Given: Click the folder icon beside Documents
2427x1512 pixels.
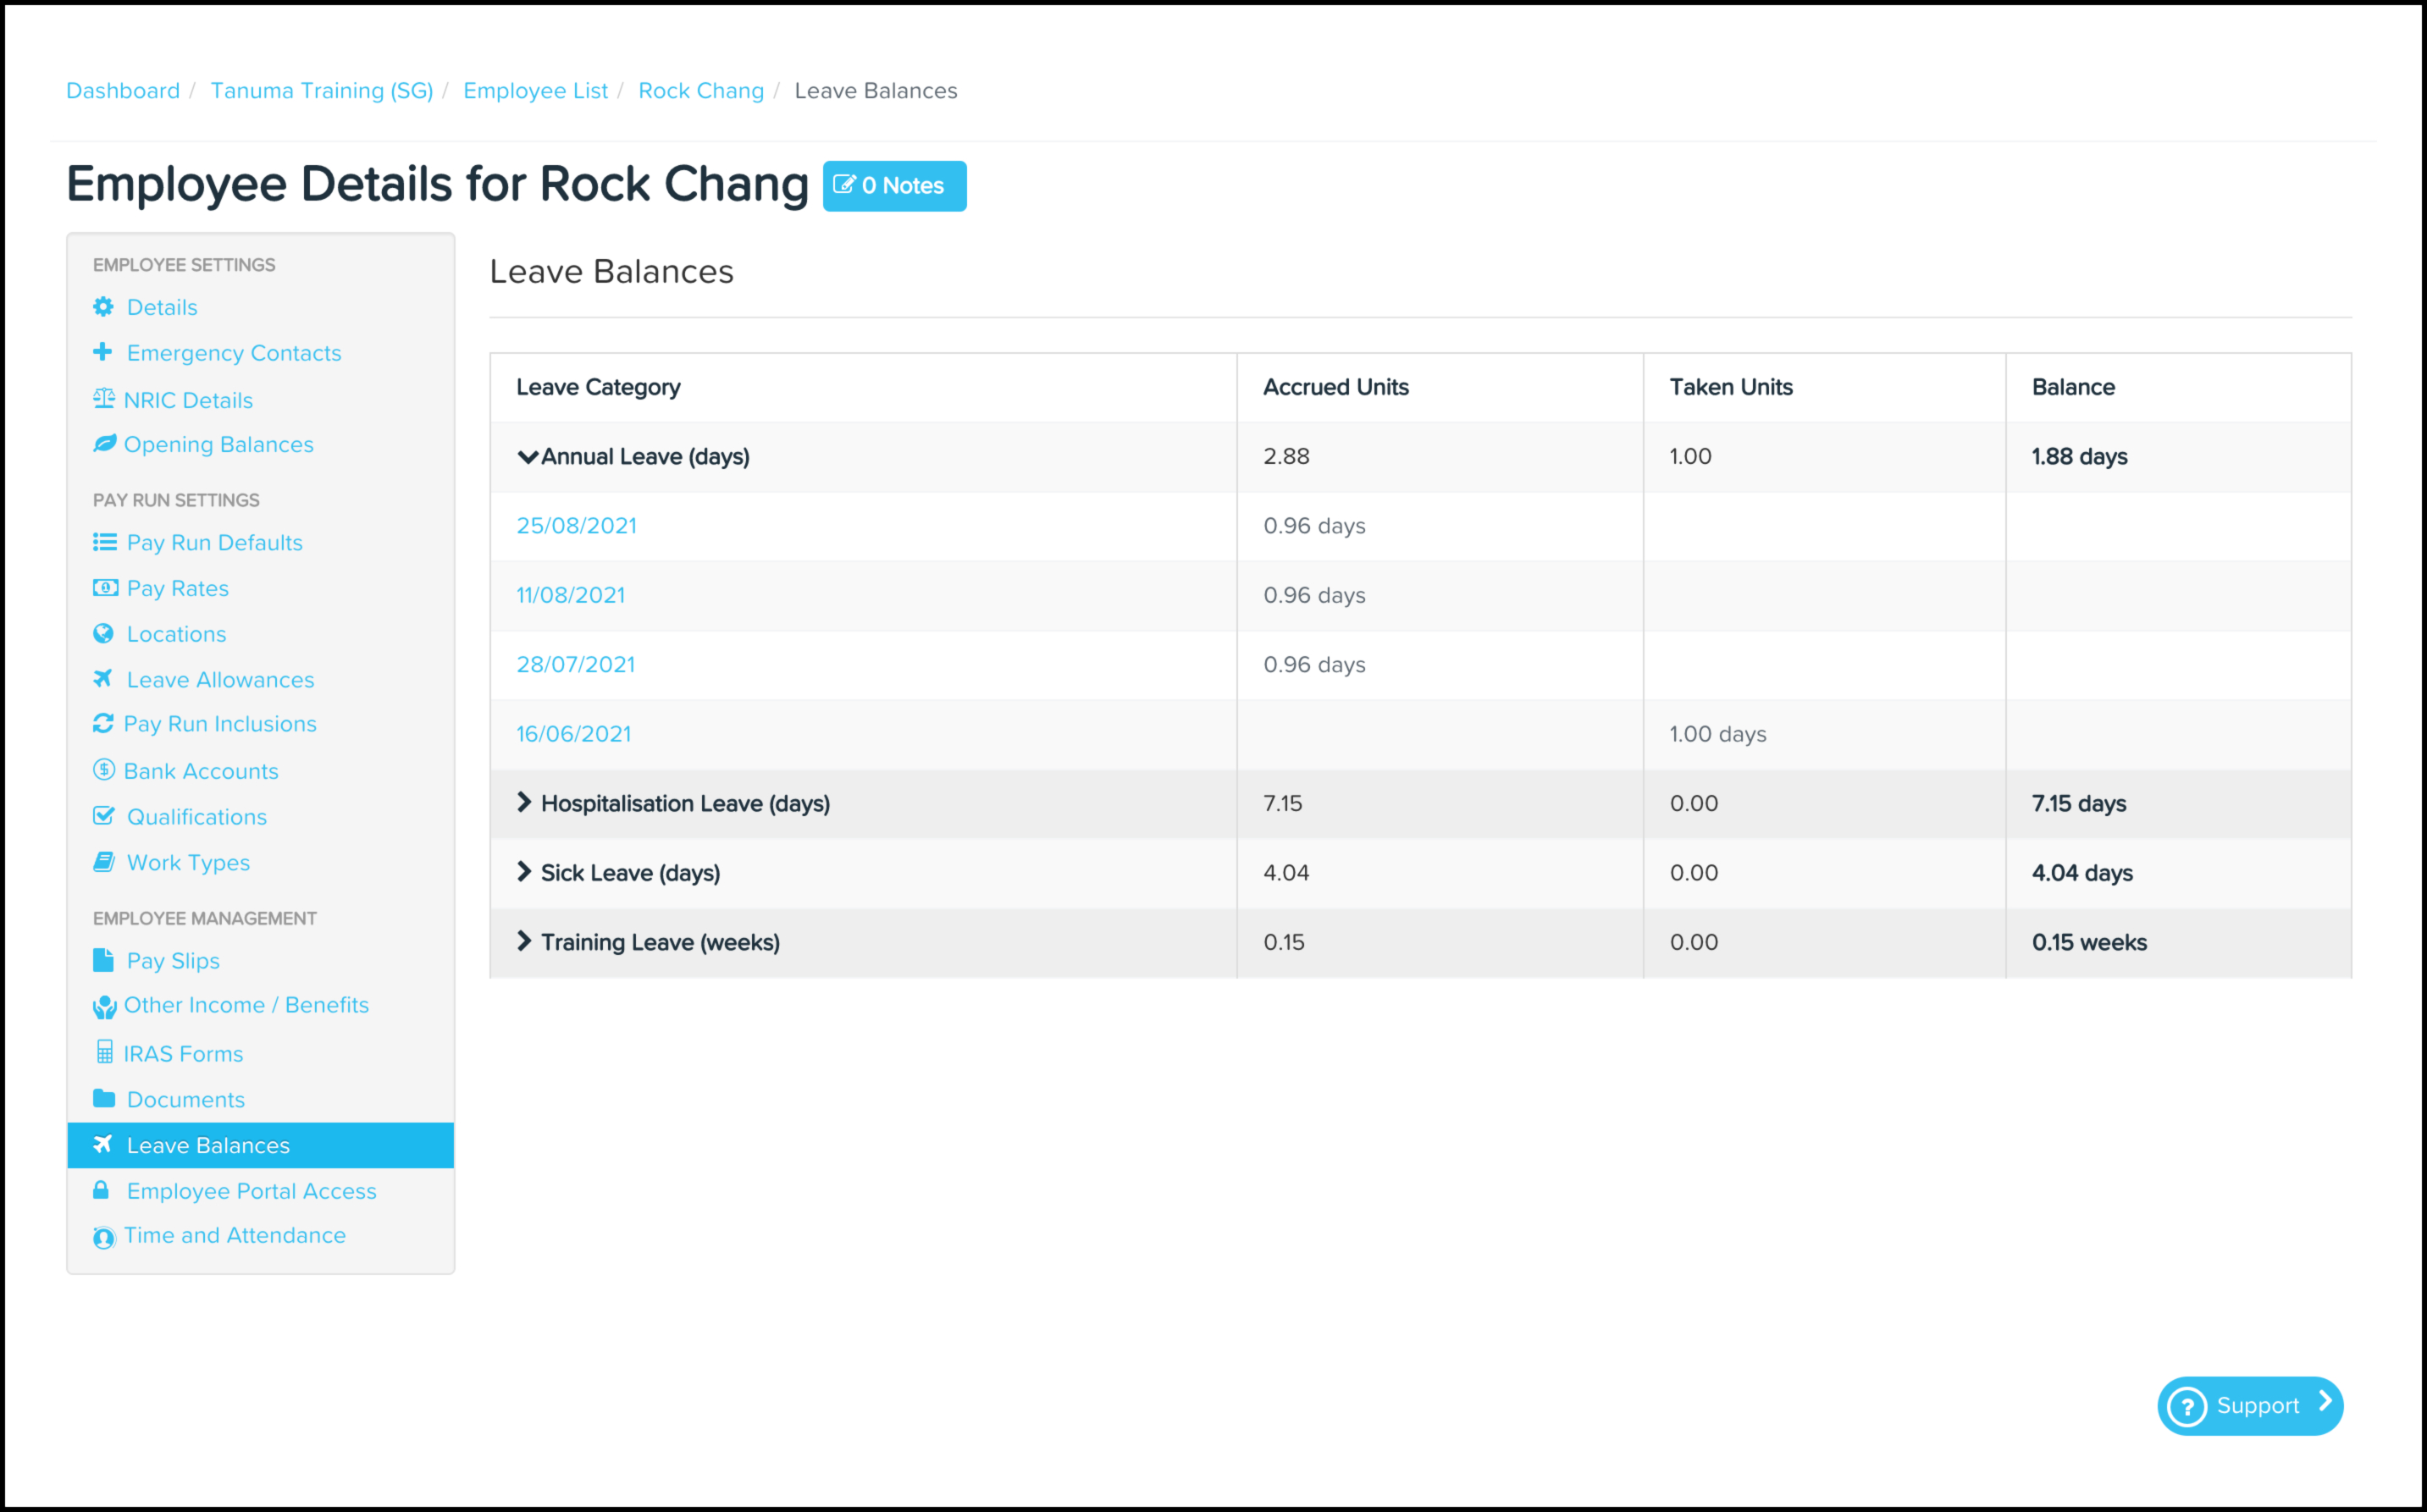Looking at the screenshot, I should coord(103,1098).
